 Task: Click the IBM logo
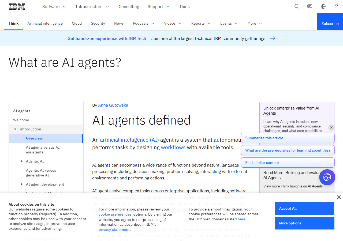[17, 6]
